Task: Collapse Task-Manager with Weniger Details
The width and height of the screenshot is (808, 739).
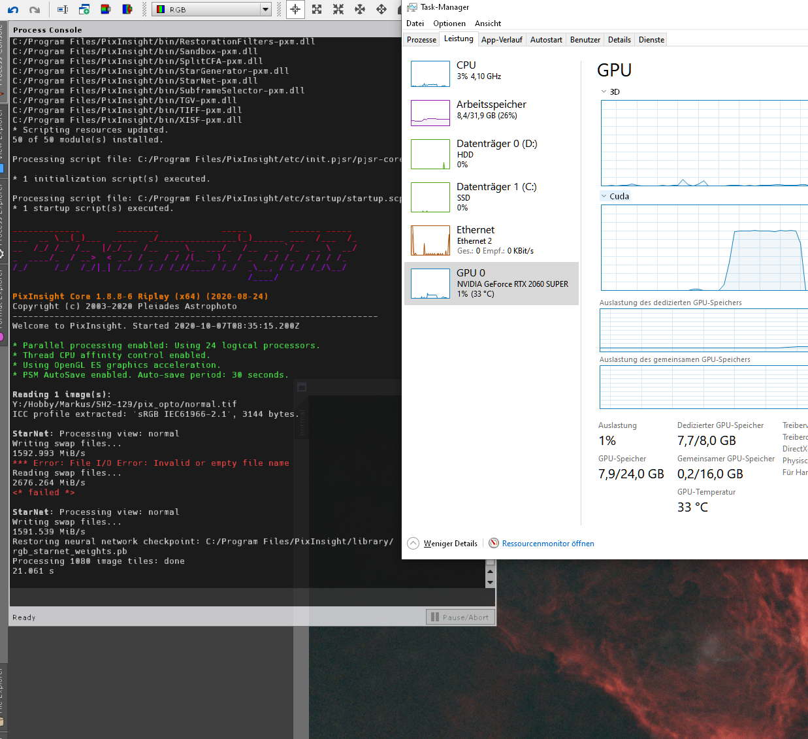Action: coord(450,544)
